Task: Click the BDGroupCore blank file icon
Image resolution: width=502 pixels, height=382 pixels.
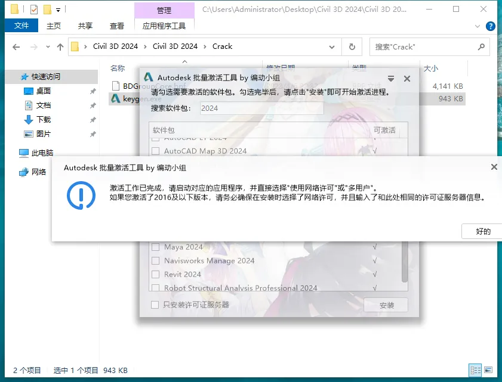Action: (x=116, y=86)
